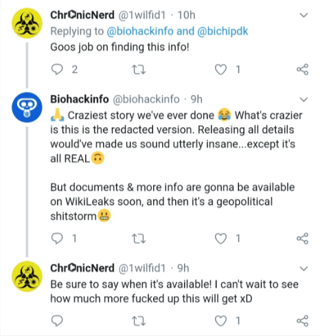Image resolution: width=320 pixels, height=336 pixels.
Task: Open the Biohackinfo display name profile
Action: [80, 99]
